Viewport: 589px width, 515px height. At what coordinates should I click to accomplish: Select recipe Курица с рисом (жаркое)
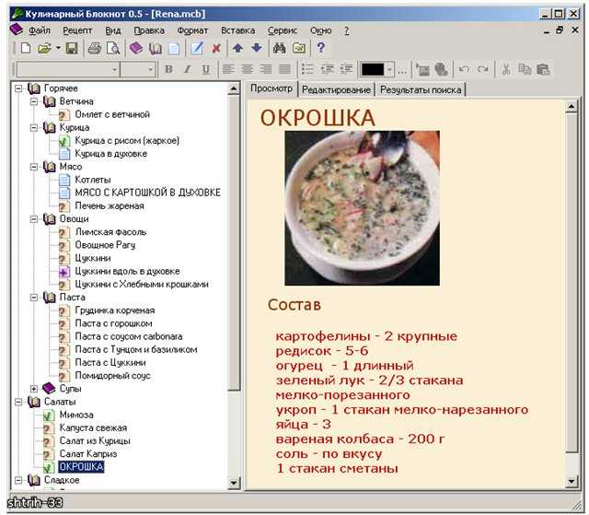127,141
